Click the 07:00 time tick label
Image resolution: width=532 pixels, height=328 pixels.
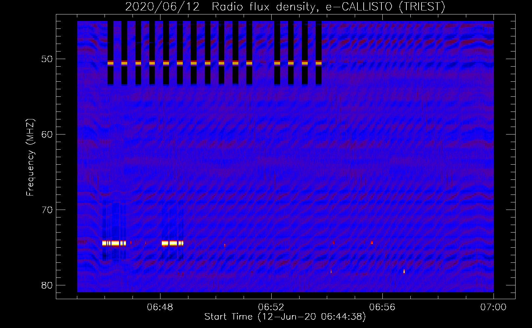point(493,307)
